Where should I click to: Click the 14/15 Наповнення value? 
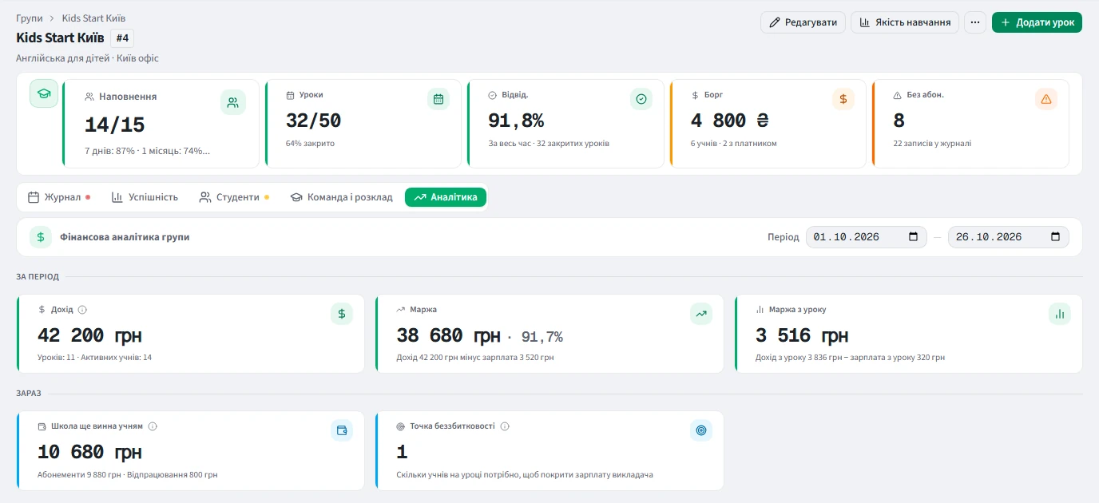pos(115,125)
